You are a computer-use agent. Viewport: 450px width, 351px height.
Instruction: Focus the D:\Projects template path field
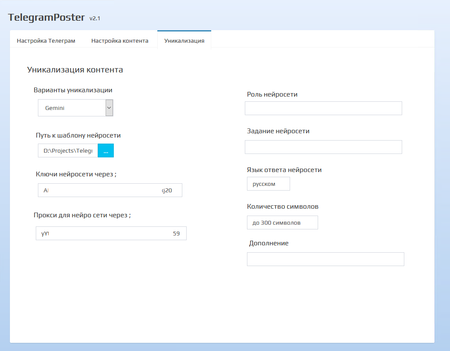pyautogui.click(x=68, y=150)
